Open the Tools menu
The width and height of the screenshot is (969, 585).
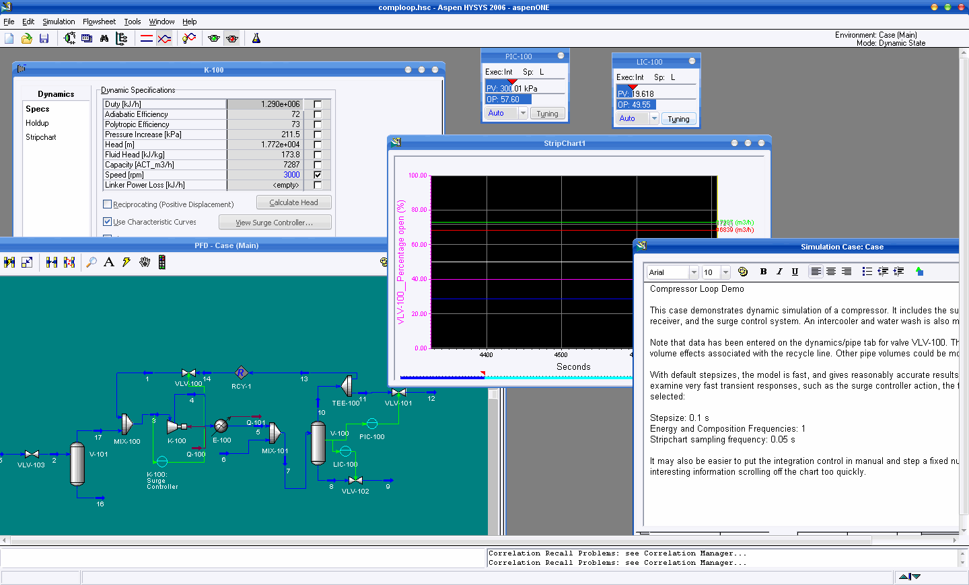(x=133, y=22)
